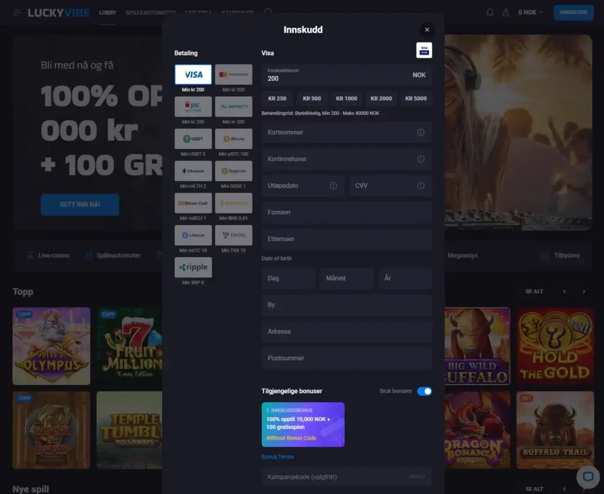The width and height of the screenshot is (604, 494).
Task: Open the Gates of Olympus game thumbnail
Action: click(51, 346)
